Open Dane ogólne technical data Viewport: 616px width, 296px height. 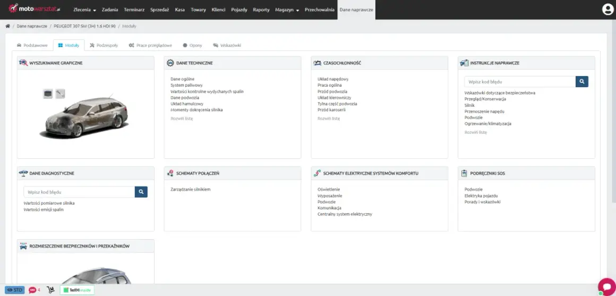click(x=182, y=79)
